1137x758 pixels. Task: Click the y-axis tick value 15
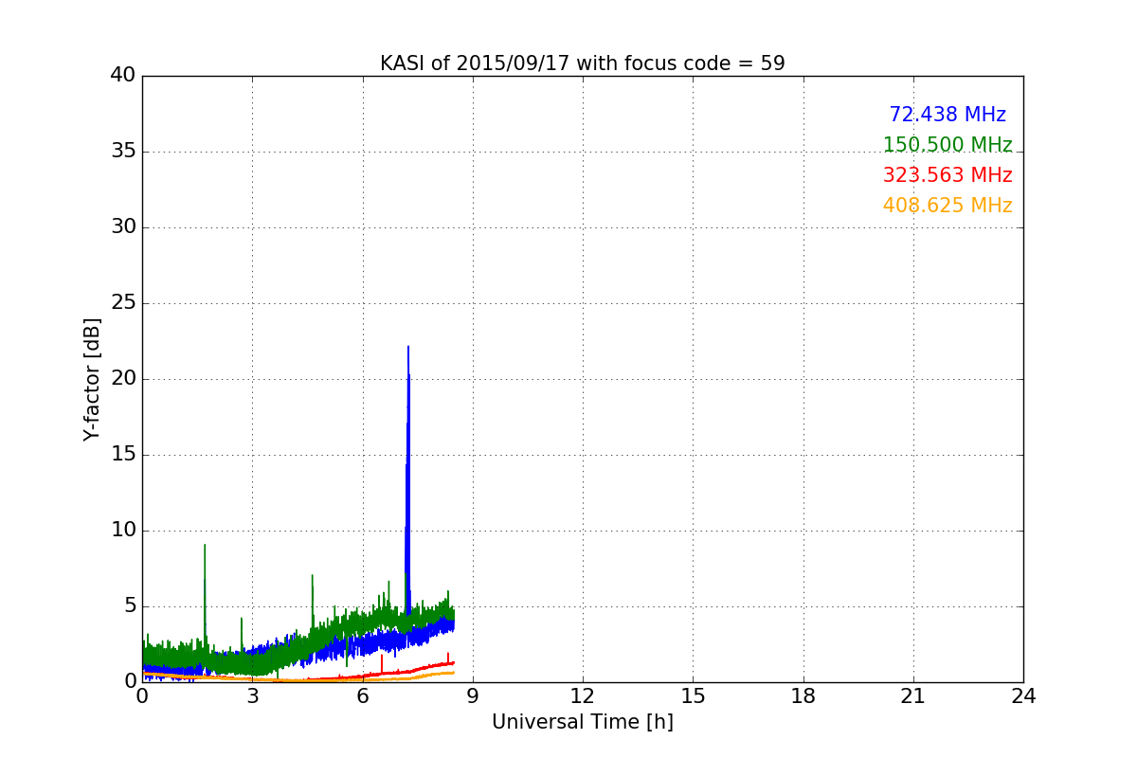[x=123, y=455]
